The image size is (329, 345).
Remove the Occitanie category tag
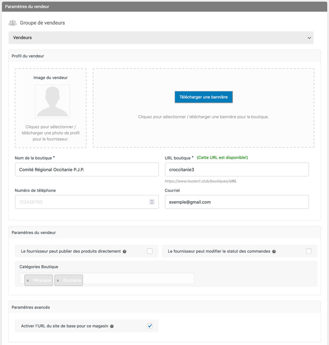point(58,281)
